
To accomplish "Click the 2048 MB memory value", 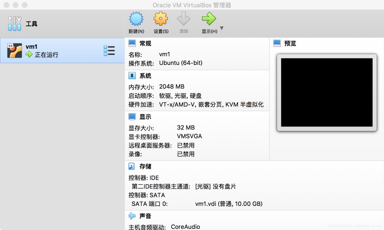I will pos(172,87).
